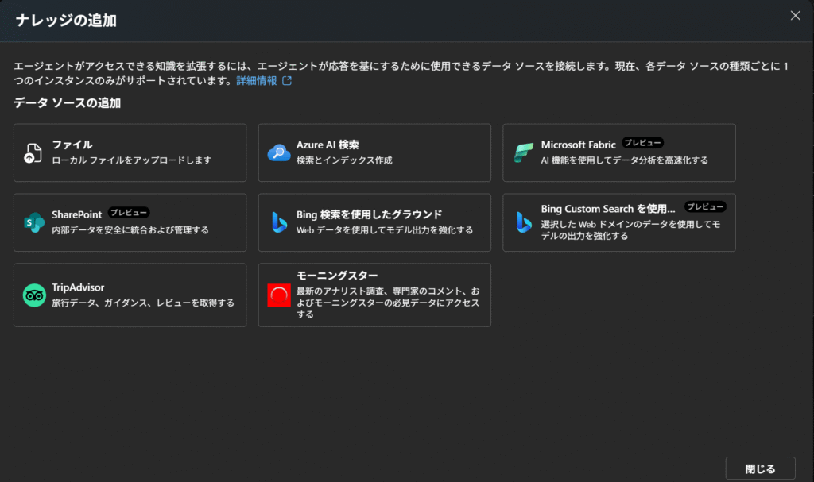
Task: Close the dialog with the X button
Action: [795, 16]
